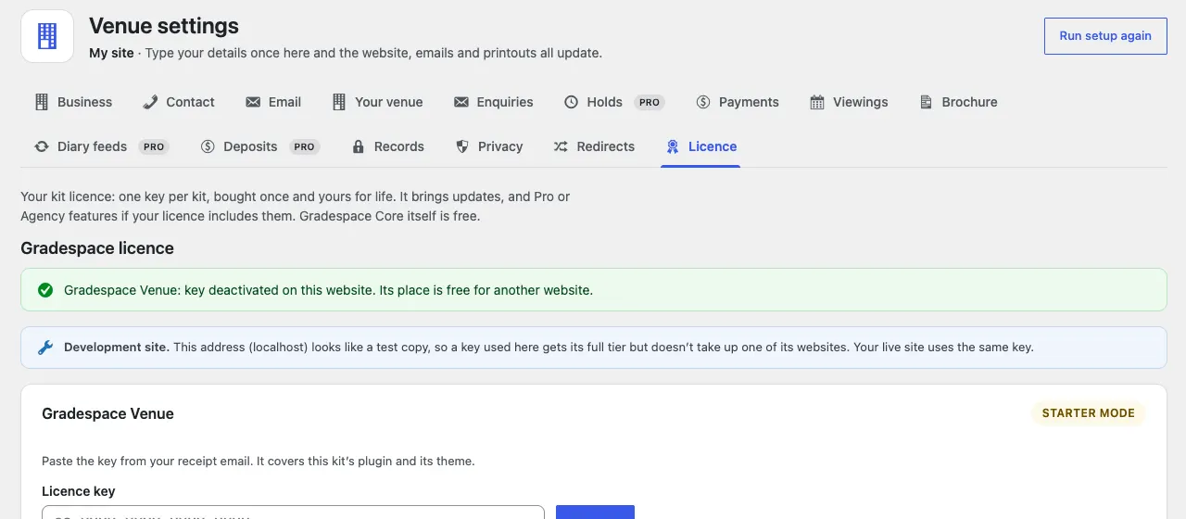Go to the Deposits tab
1186x519 pixels.
pos(260,146)
